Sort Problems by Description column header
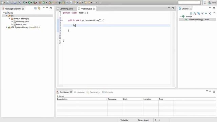The width and height of the screenshot is (217, 122). click(x=82, y=99)
